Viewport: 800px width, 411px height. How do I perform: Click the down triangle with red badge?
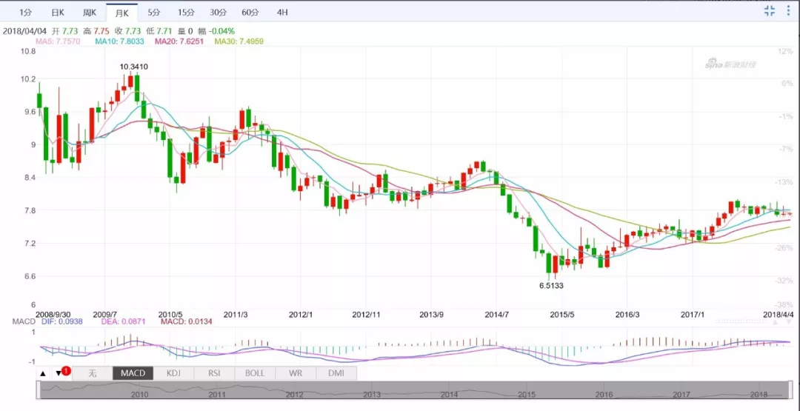[x=59, y=373]
